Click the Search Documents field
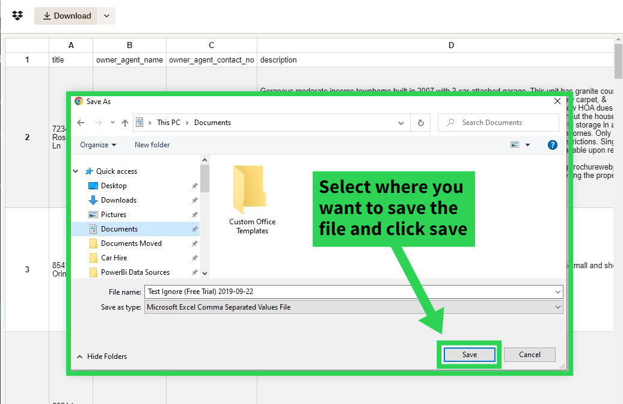 coord(499,123)
